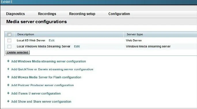Click the Exhibit E title text
Screen dimensions: 197x109
click(x=7, y=2)
